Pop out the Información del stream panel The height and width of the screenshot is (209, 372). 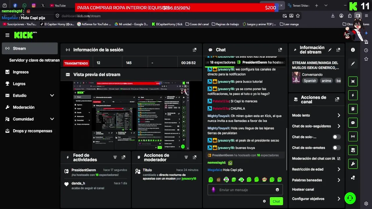point(338,50)
